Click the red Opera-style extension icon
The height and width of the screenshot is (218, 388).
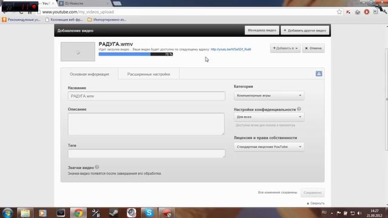click(x=367, y=12)
